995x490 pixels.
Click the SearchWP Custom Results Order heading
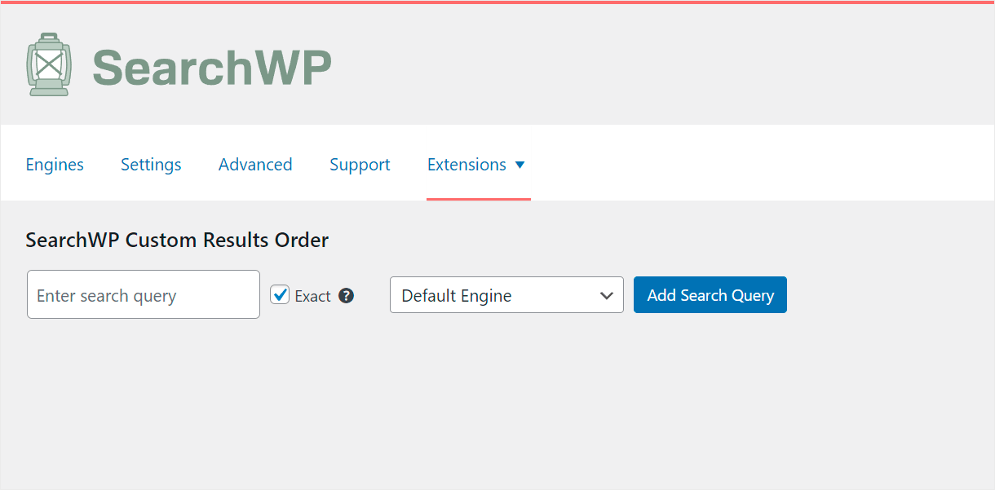(x=177, y=241)
